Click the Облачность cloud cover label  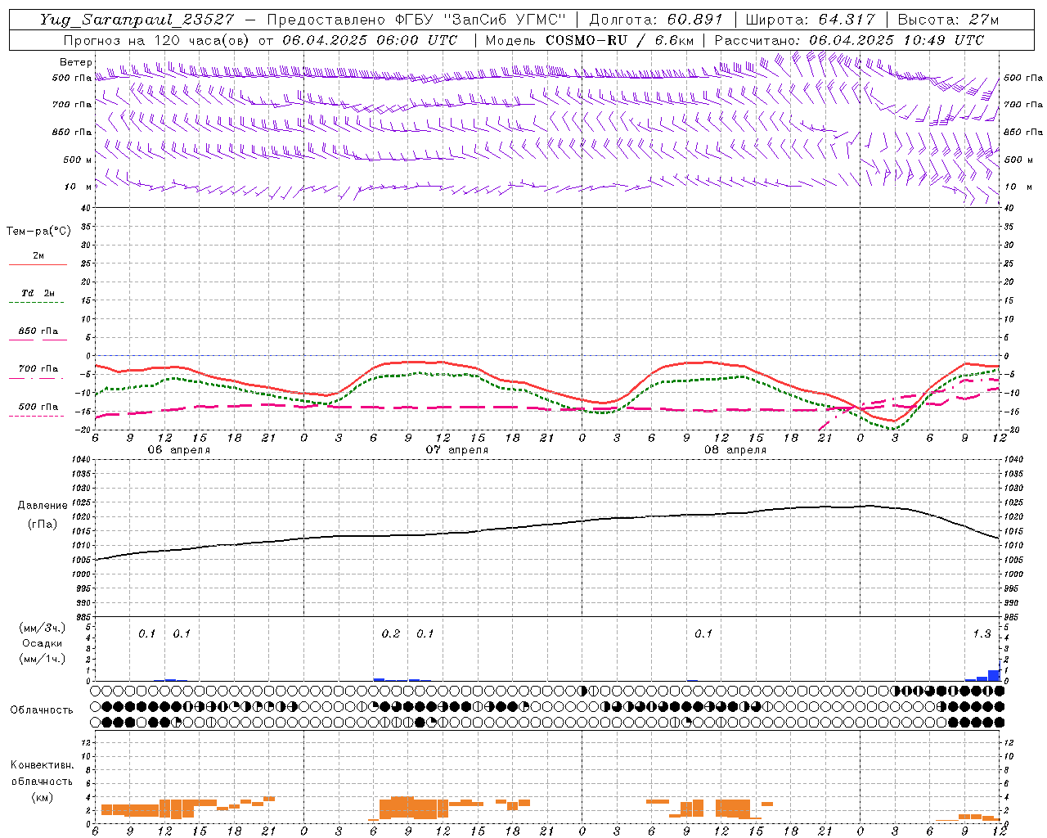[42, 710]
